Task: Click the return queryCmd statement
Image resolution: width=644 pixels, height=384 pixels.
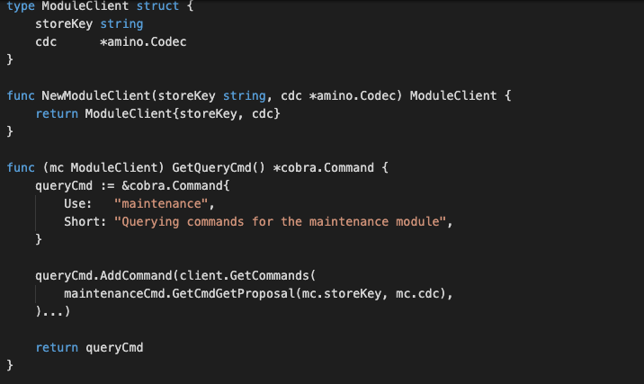Action: coord(89,348)
